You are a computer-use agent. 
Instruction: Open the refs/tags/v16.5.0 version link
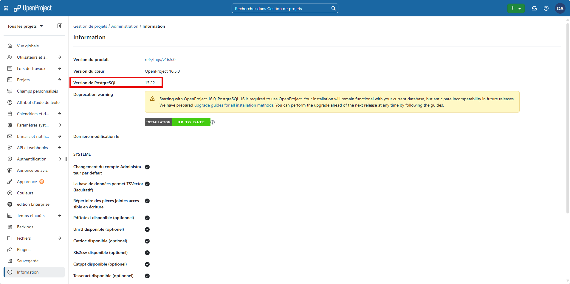[x=160, y=60]
